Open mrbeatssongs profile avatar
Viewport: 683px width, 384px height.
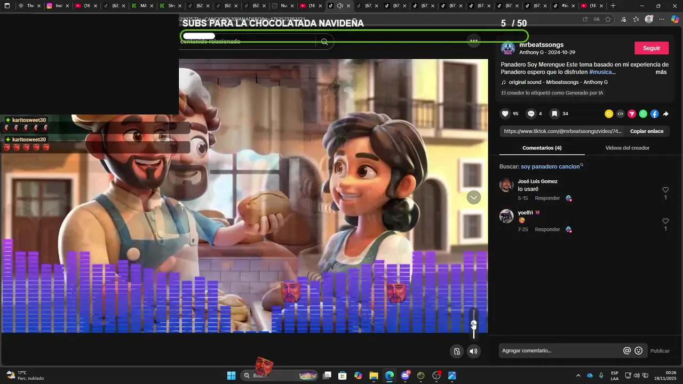coord(508,49)
